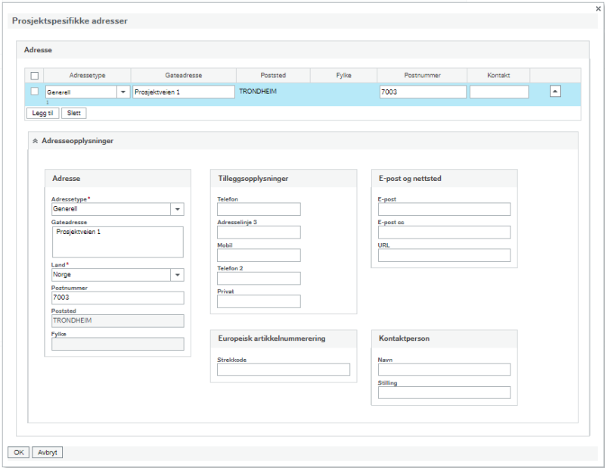
Task: Click the Postnummer column header
Action: coord(423,76)
